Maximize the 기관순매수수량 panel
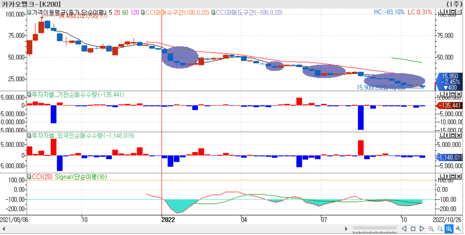465x235 pixels. [x=453, y=94]
